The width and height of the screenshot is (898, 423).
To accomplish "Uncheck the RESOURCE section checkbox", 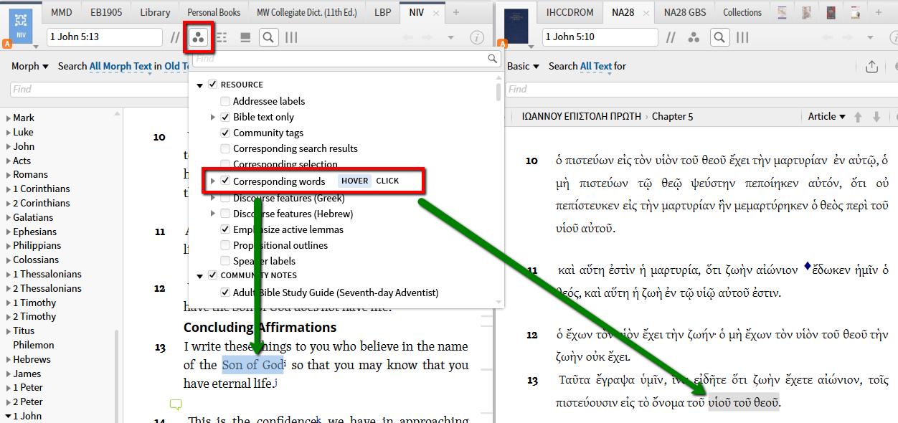I will tap(212, 85).
